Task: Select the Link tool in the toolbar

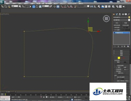Action: [2, 7]
